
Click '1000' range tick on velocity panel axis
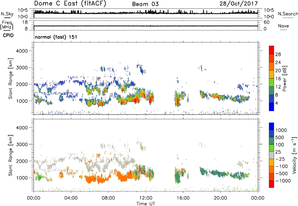click(x=22, y=178)
